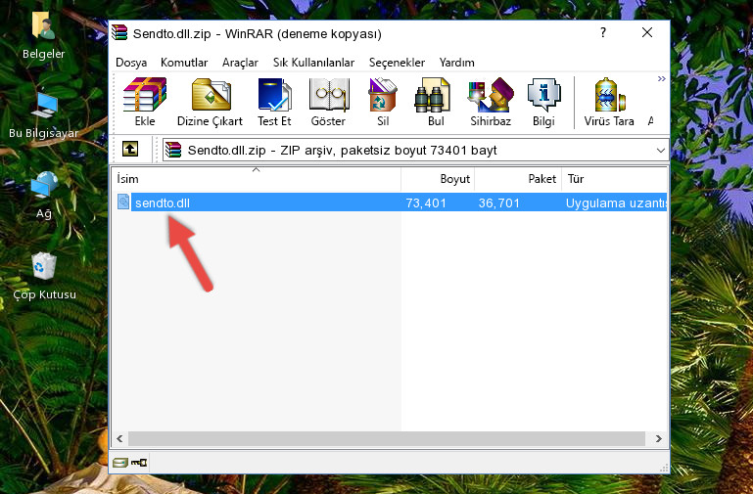Open the Dosya menu

coord(131,63)
